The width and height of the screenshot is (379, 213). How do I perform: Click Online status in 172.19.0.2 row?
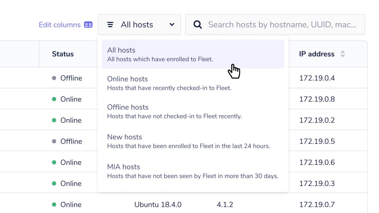pos(67,120)
